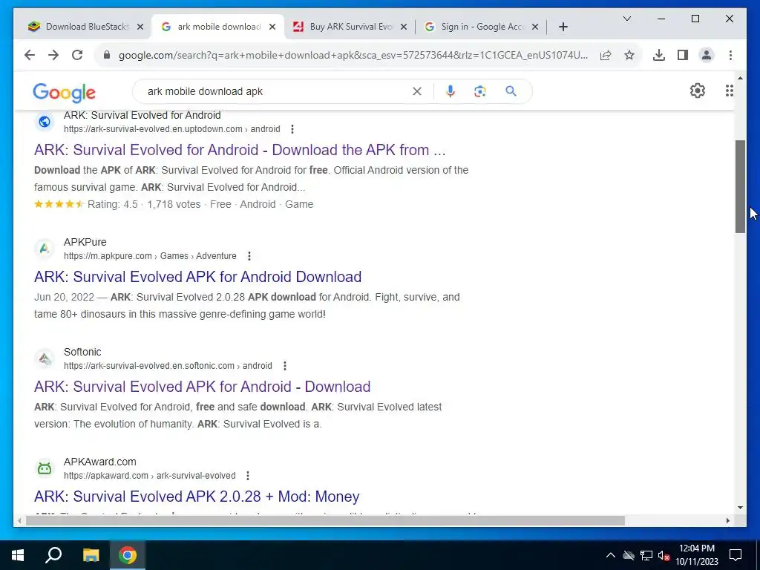Open Chrome side panel

(683, 55)
